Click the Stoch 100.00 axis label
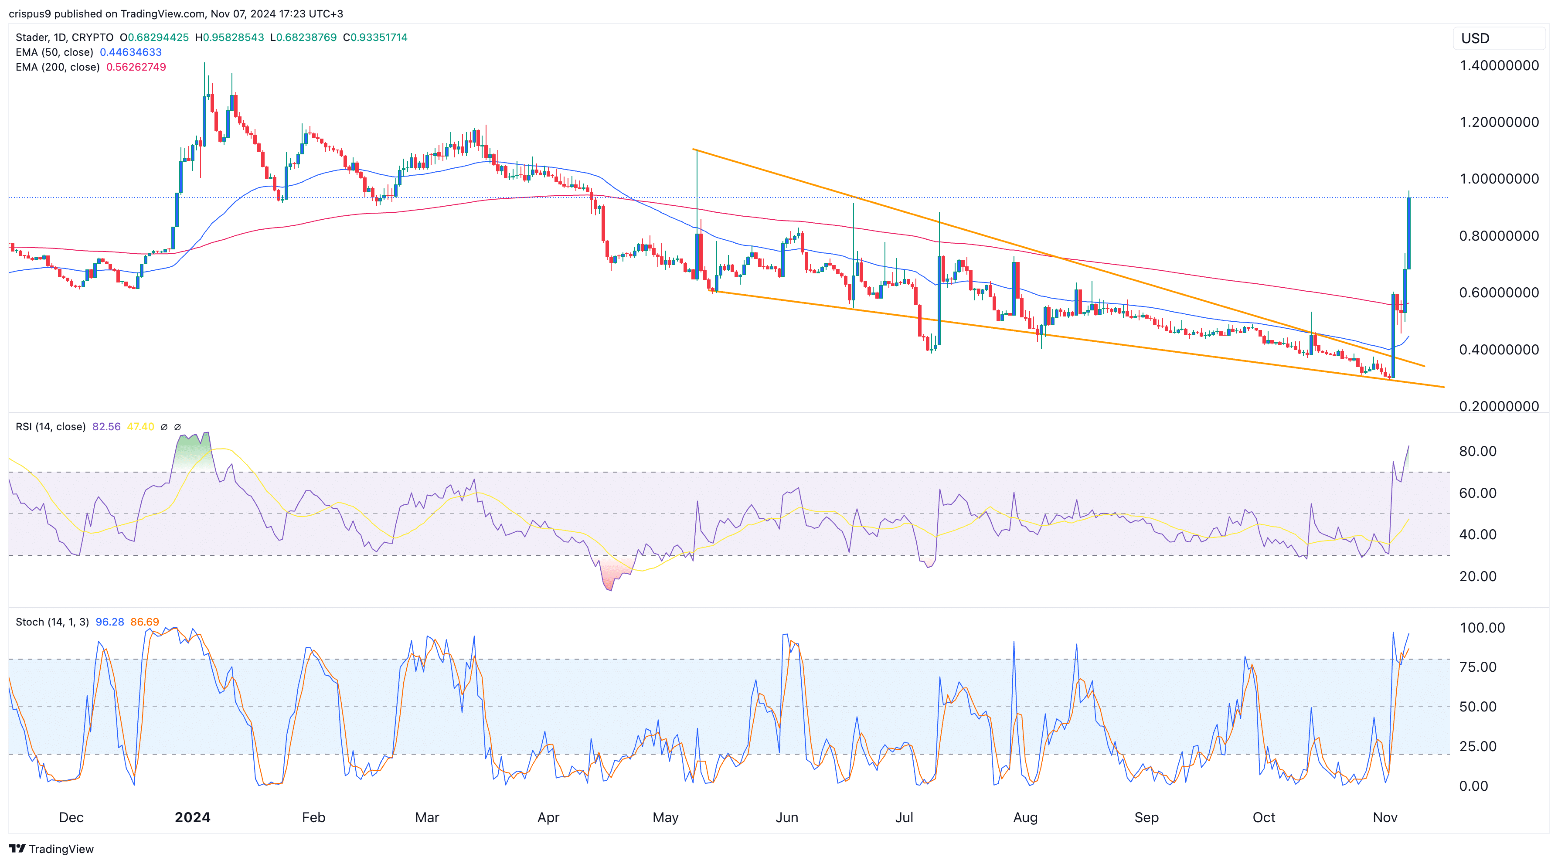The width and height of the screenshot is (1558, 864). pyautogui.click(x=1482, y=628)
